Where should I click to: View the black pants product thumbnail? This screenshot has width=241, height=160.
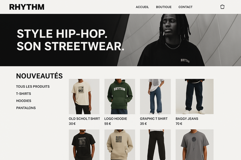point(155,145)
